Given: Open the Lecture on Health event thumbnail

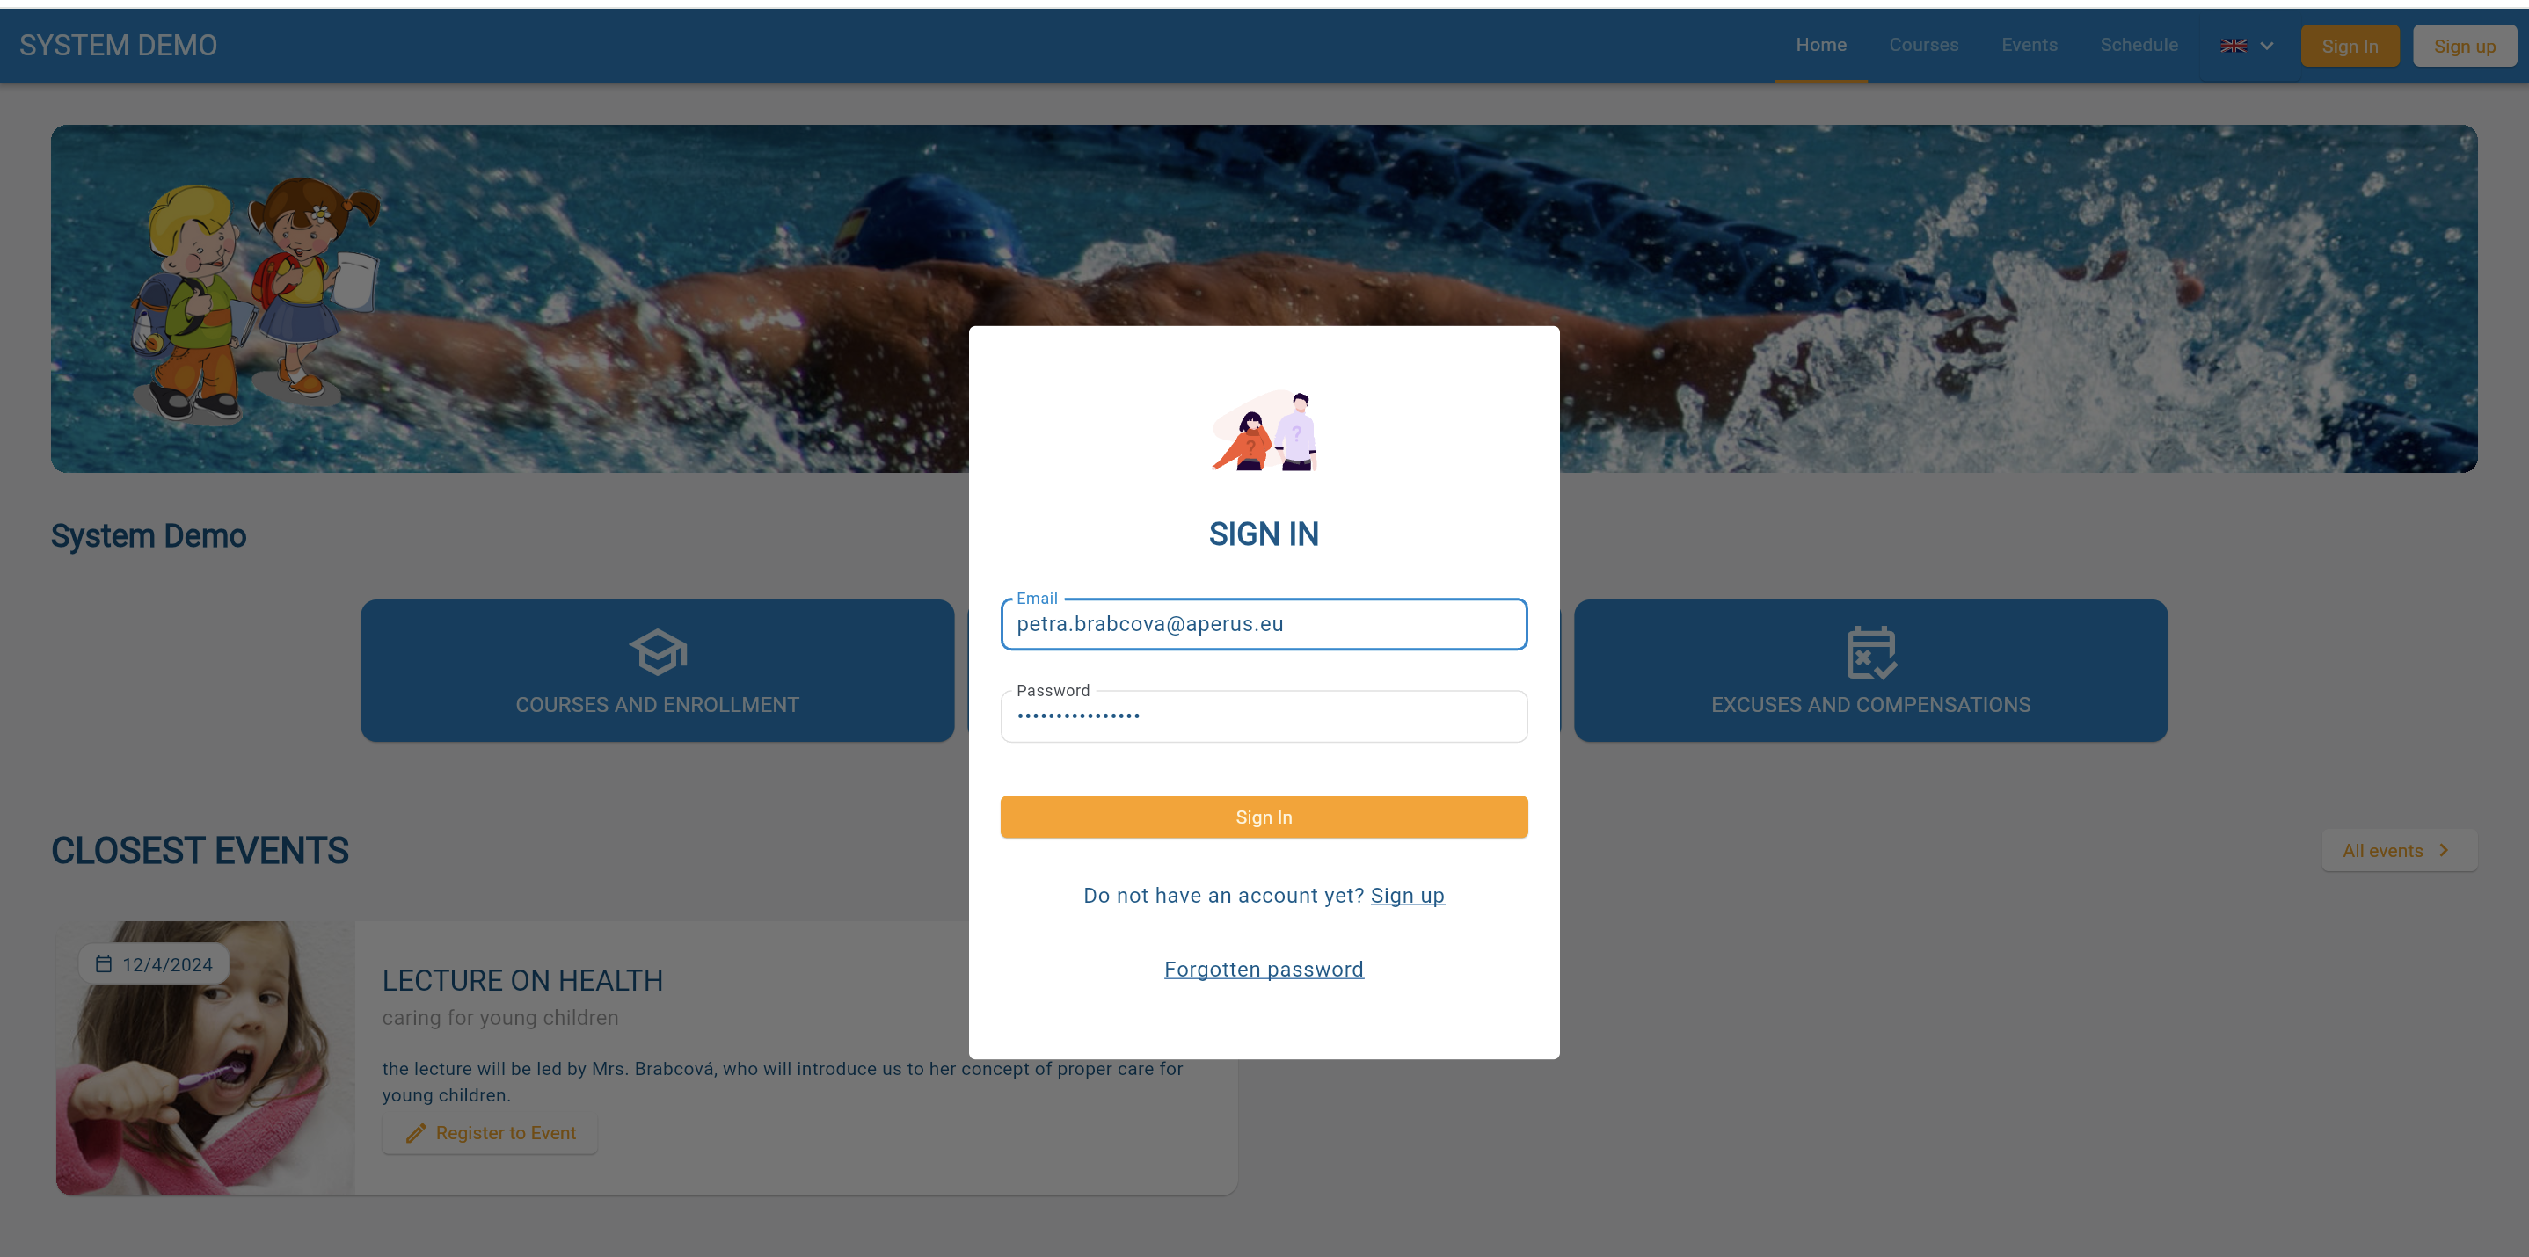Looking at the screenshot, I should point(204,1057).
